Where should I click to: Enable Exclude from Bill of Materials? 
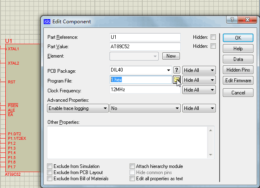[x=49, y=178]
